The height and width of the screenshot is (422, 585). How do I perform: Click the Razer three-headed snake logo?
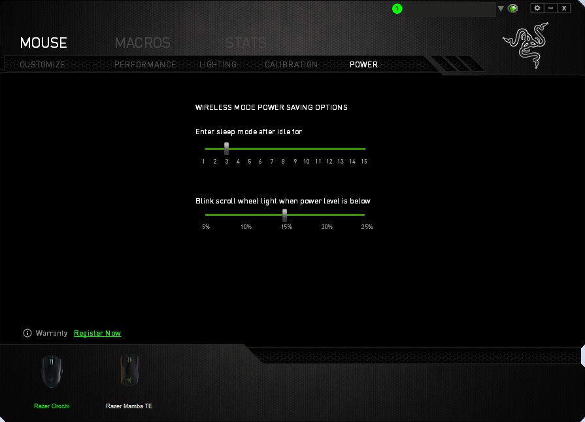point(526,45)
